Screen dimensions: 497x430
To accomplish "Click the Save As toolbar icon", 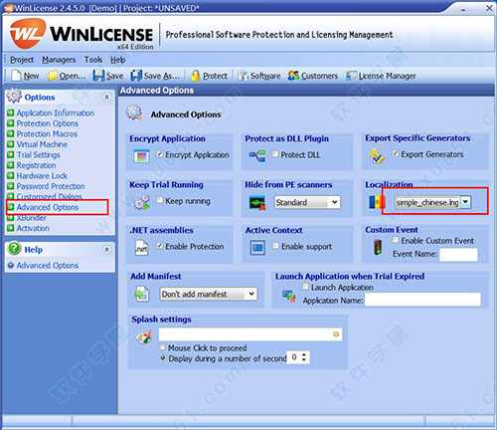I will pos(136,76).
